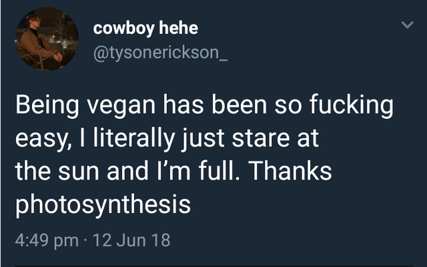Image resolution: width=427 pixels, height=267 pixels.
Task: Open profile via "cowboy hehe" display name
Action: pos(145,28)
